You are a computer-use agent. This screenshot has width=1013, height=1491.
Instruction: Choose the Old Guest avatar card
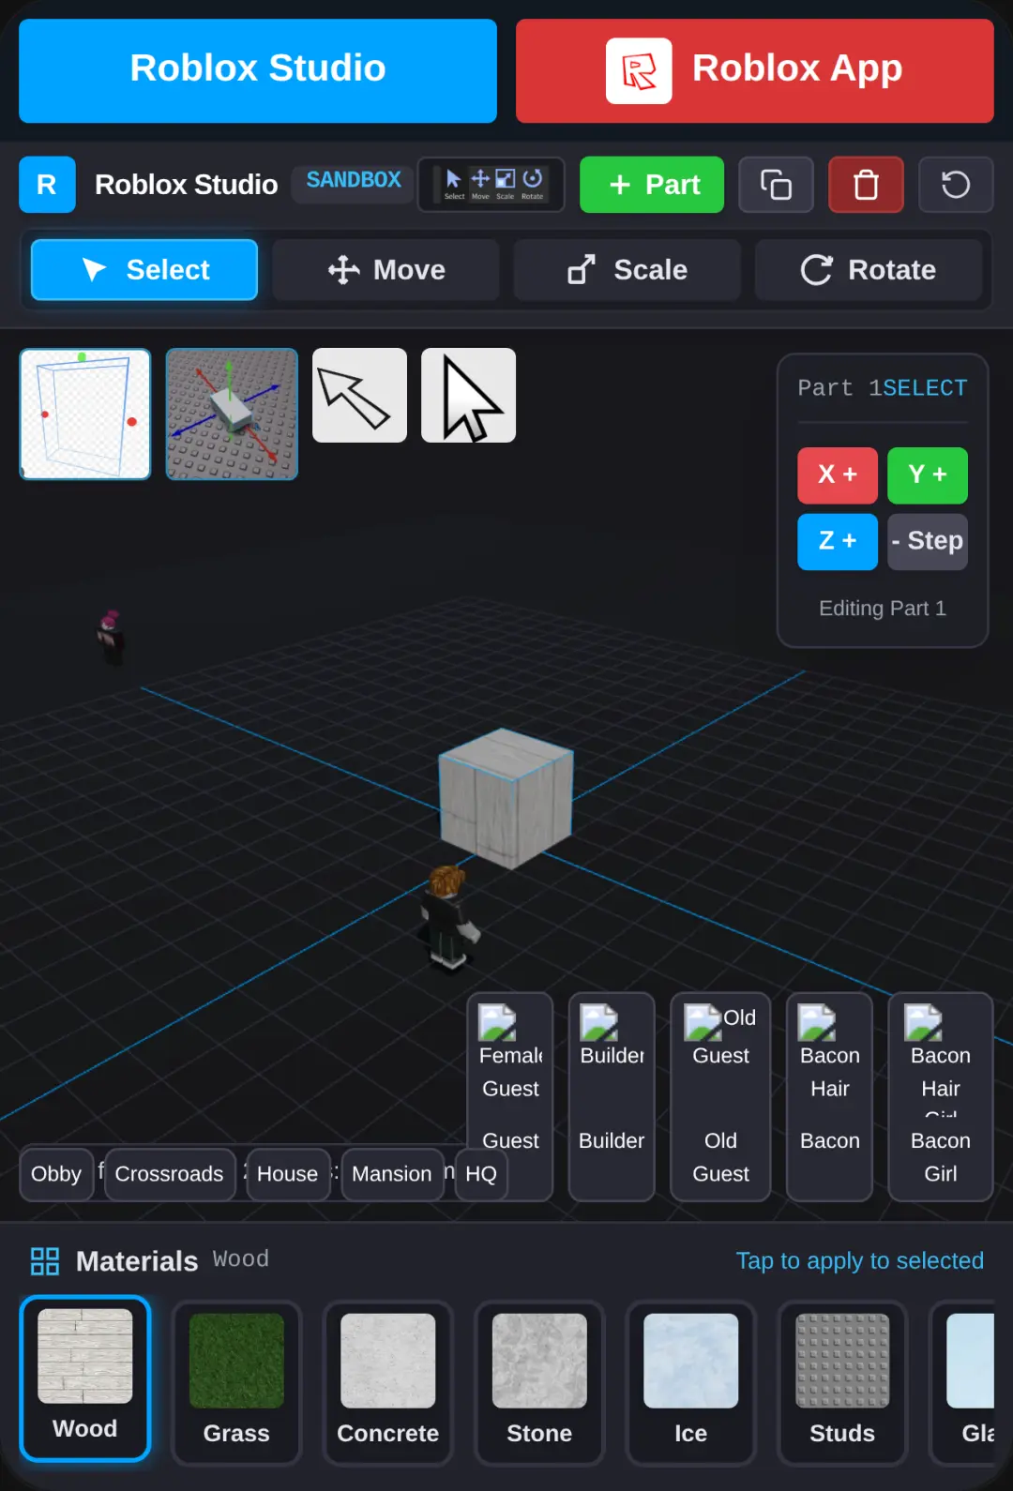[720, 1097]
